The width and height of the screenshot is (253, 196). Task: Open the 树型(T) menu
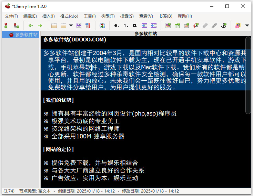[x=108, y=16]
